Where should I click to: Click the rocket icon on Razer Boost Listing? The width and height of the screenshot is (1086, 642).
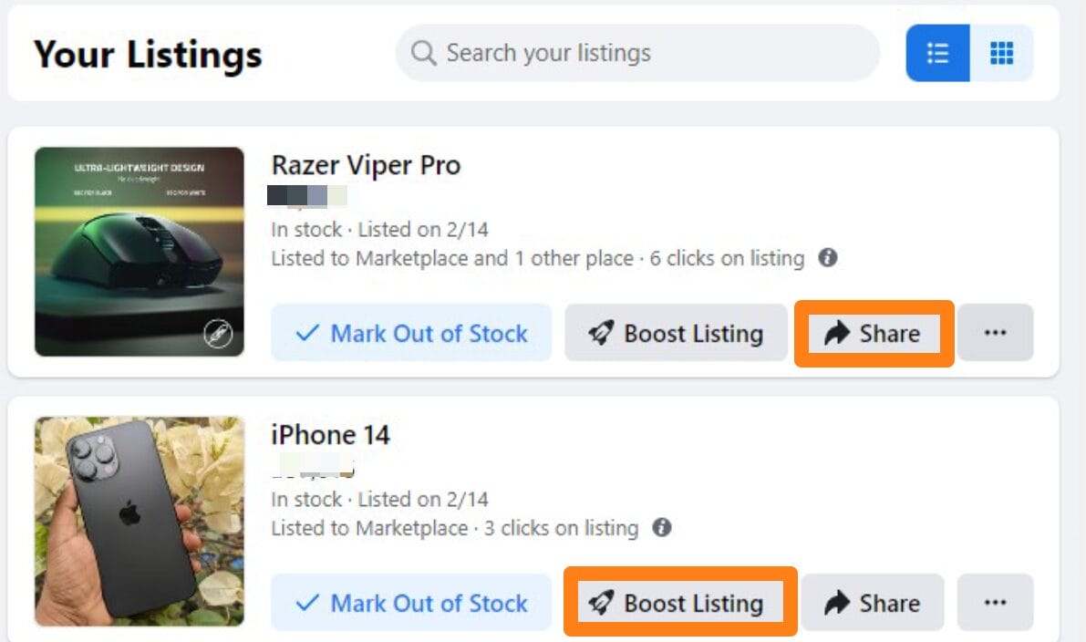(602, 334)
